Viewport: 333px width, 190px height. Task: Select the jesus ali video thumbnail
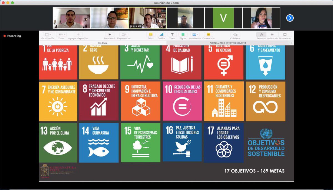(x=147, y=18)
